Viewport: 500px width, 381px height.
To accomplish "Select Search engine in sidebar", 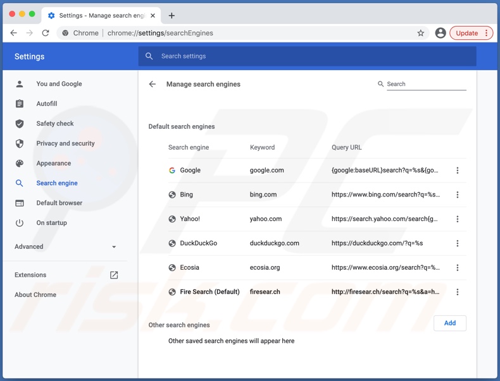I will pos(57,183).
